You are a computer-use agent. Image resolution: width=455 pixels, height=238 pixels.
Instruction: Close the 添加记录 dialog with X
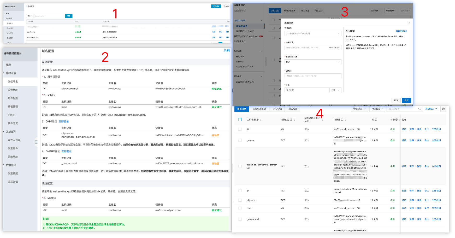[409, 23]
